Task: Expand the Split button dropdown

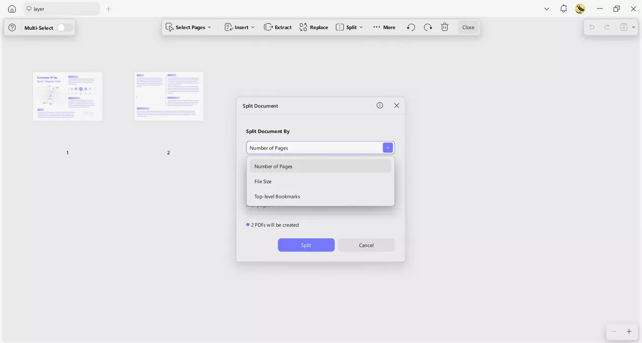Action: 361,27
